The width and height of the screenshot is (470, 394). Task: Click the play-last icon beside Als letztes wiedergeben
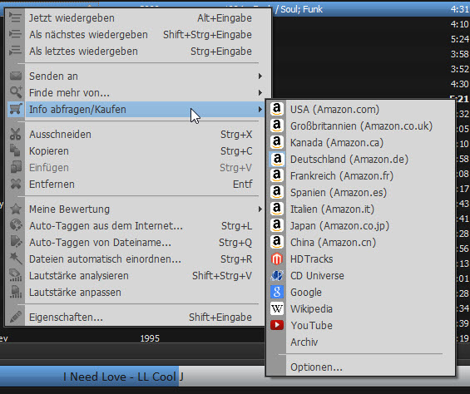point(15,51)
